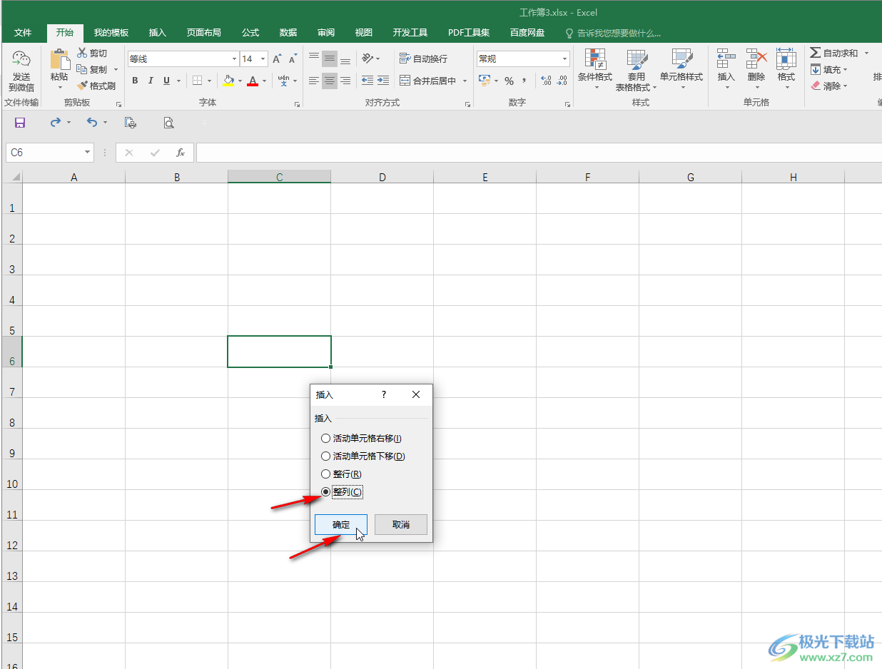Screen dimensions: 882x669
Task: Decrease decimal places
Action: coord(562,81)
